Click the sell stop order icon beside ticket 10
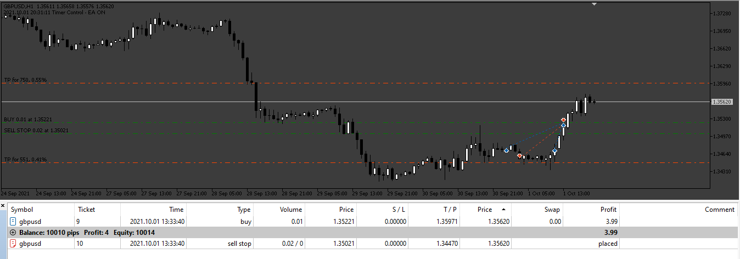This screenshot has height=259, width=740. click(x=13, y=243)
